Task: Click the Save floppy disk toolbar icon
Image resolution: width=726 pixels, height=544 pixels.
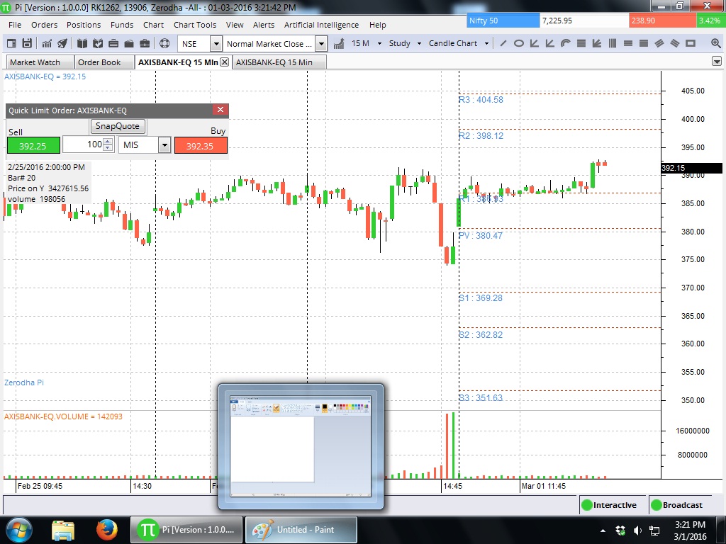Action: (x=27, y=43)
